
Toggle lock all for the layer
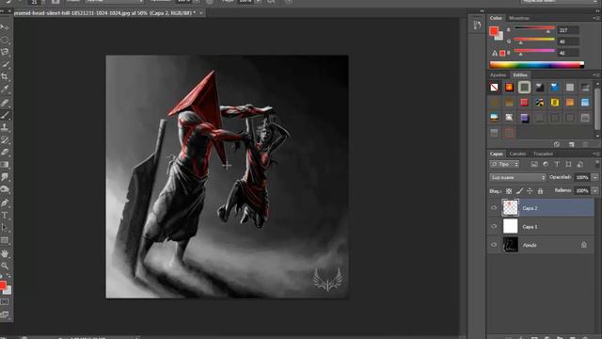pos(540,190)
